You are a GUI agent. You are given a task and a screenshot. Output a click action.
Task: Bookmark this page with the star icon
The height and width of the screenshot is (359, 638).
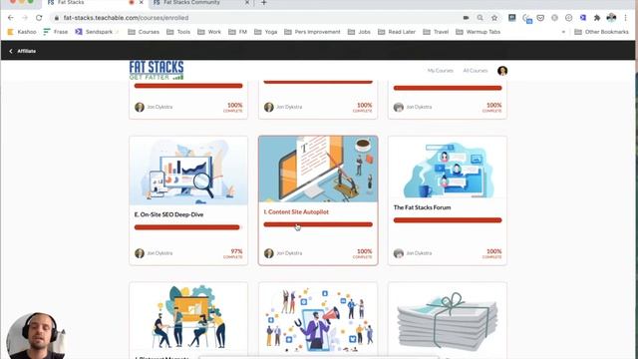point(494,18)
